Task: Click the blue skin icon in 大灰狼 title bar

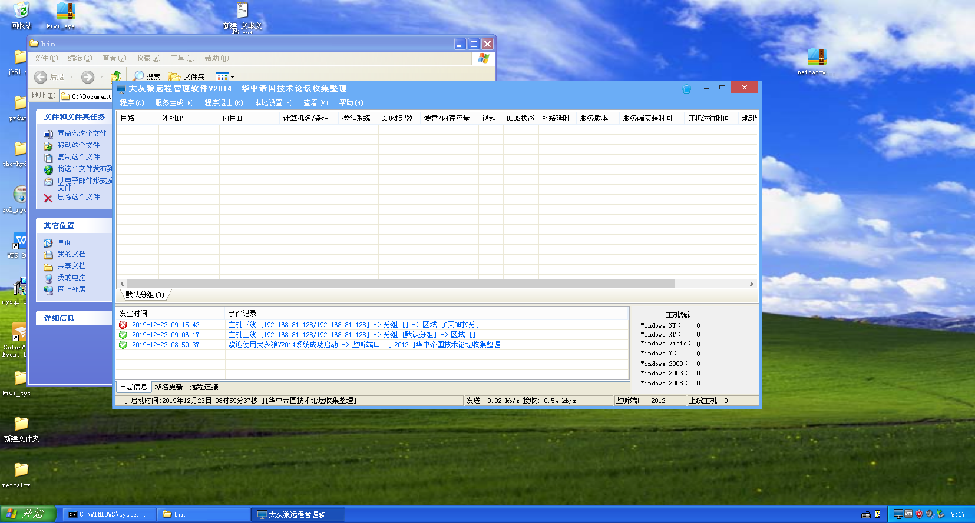Action: (686, 89)
